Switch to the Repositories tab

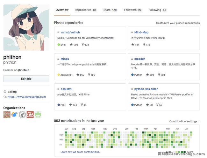tap(86, 10)
